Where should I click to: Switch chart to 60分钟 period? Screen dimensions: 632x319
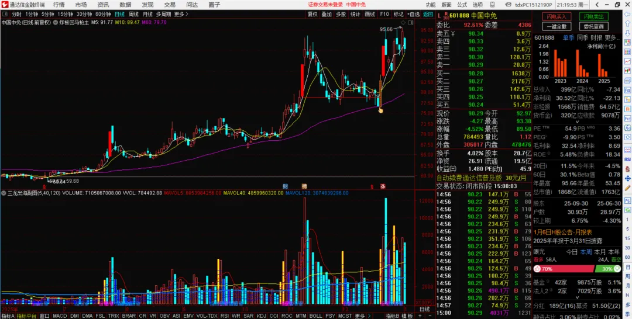point(103,14)
